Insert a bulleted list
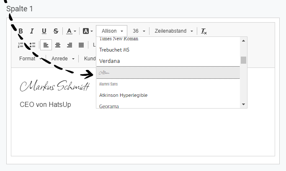Viewport: 286px width, 171px height. coord(33,45)
